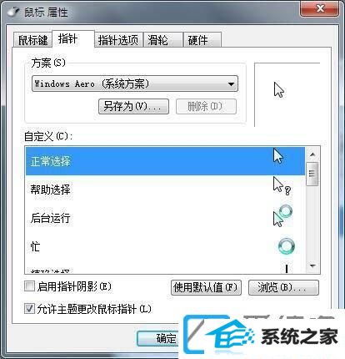The image size is (345, 359).
Task: Select the help select question cursor icon
Action: coord(282,185)
